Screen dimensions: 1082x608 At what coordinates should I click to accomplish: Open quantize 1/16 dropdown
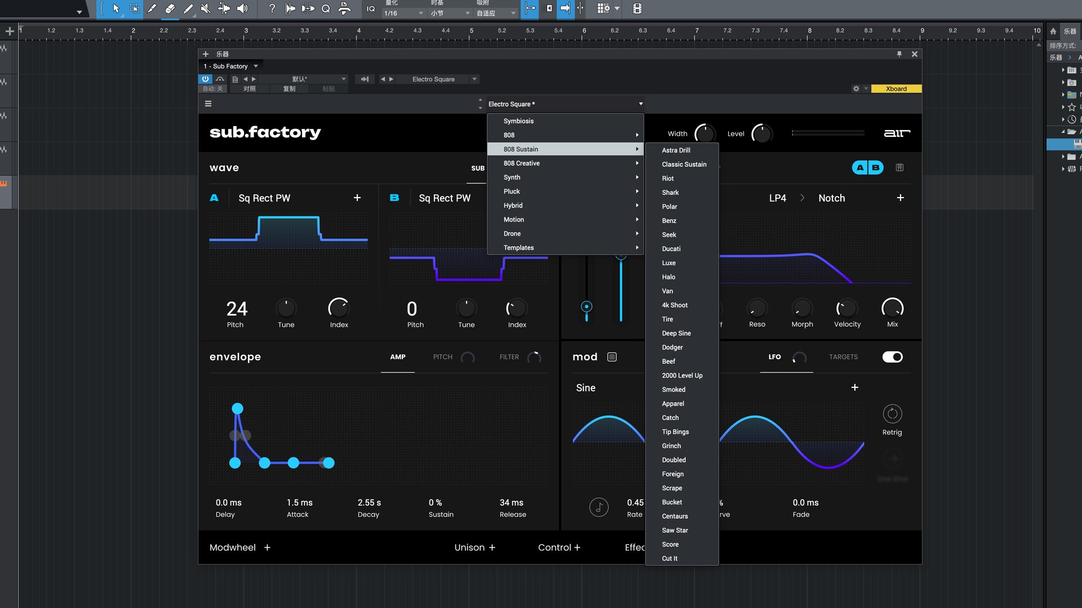pos(403,13)
